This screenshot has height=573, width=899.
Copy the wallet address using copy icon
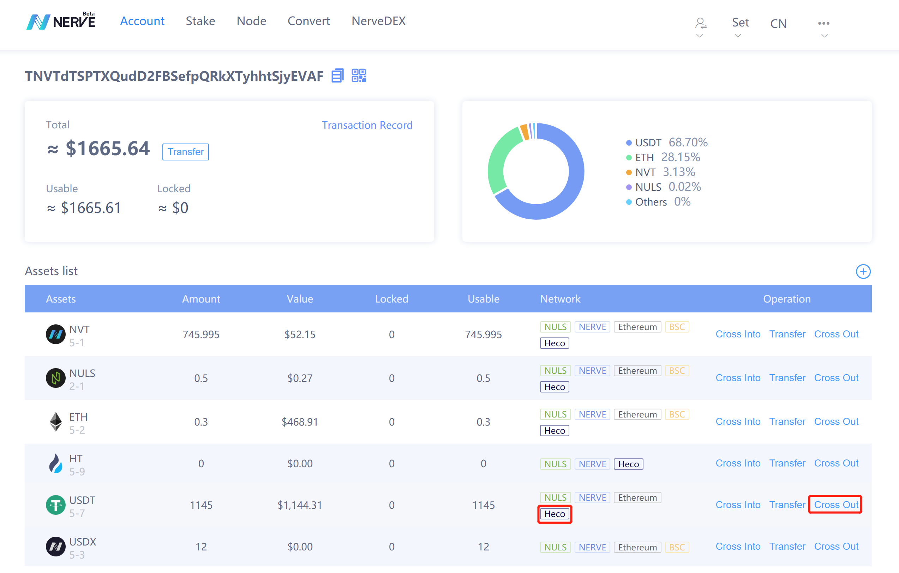[337, 76]
